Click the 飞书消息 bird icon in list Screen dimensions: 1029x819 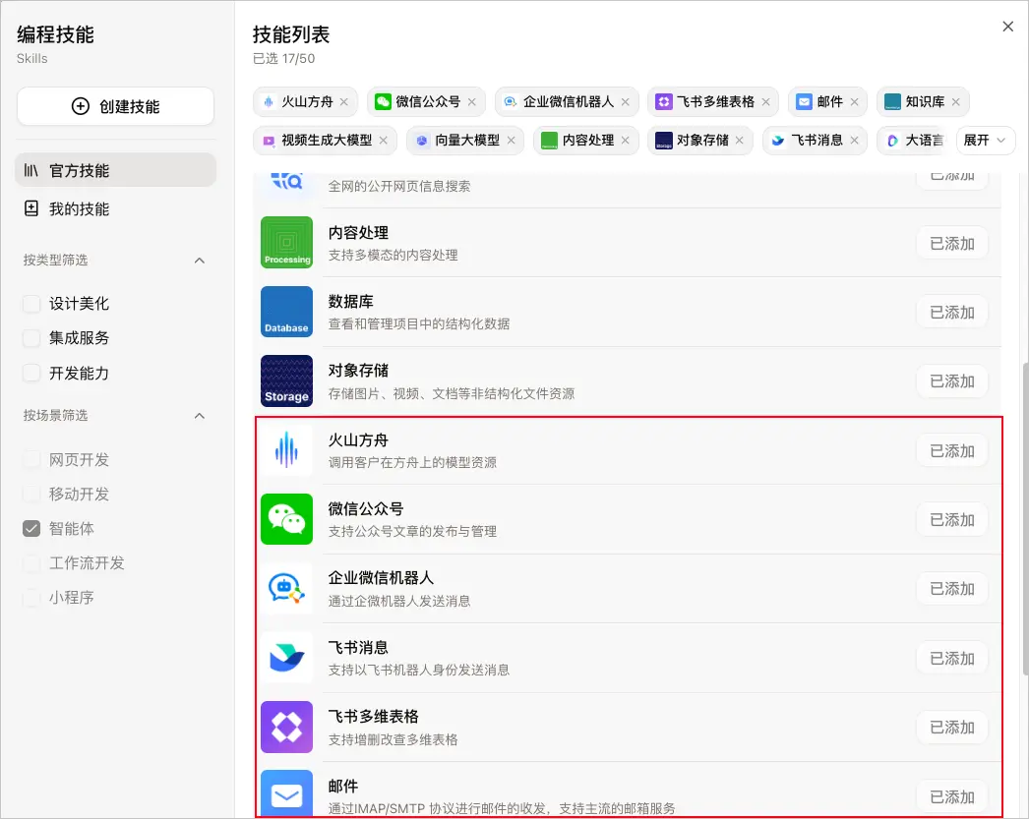pos(287,658)
